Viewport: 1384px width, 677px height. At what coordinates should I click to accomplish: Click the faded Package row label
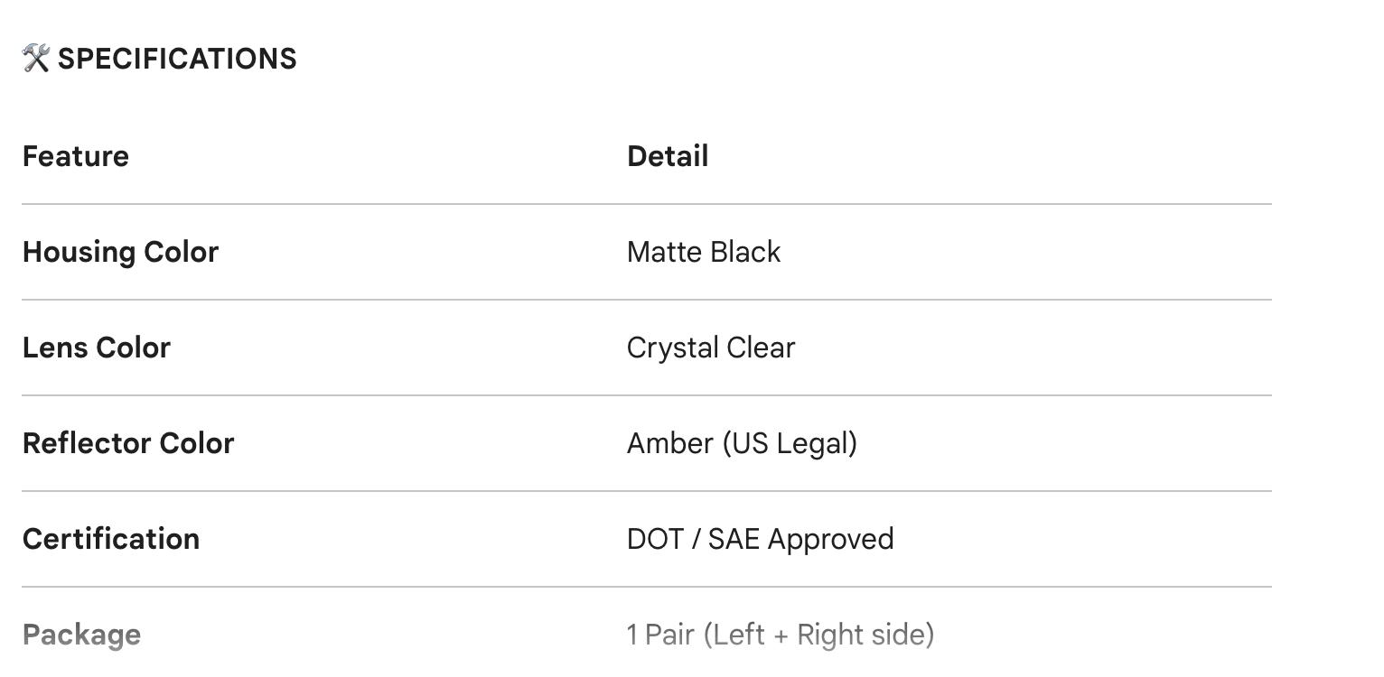[x=81, y=635]
